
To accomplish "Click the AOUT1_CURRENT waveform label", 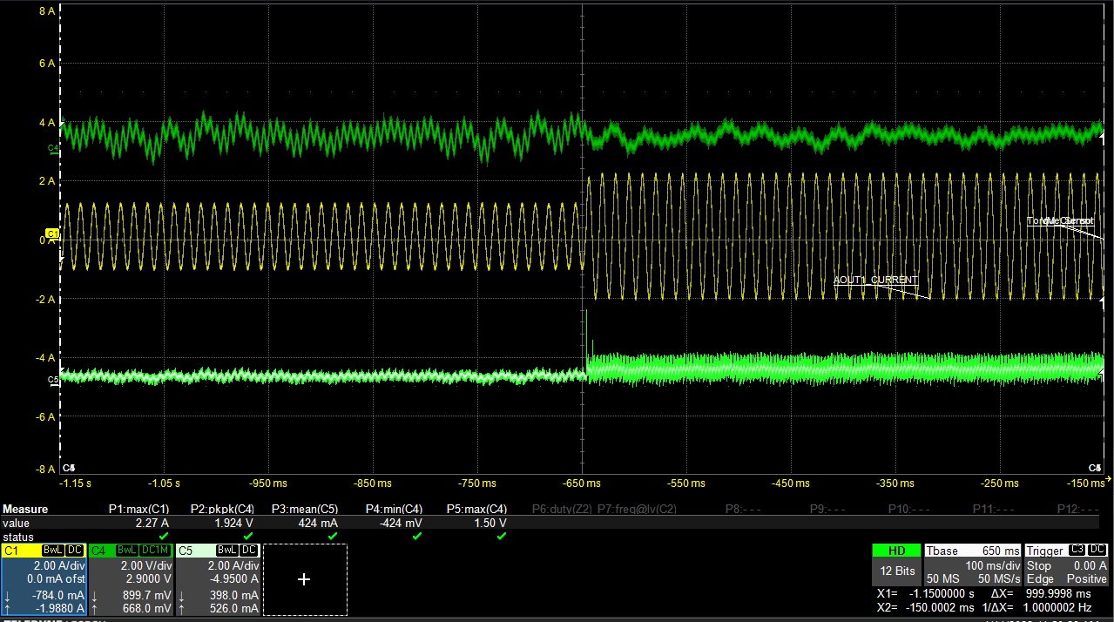I will (874, 280).
